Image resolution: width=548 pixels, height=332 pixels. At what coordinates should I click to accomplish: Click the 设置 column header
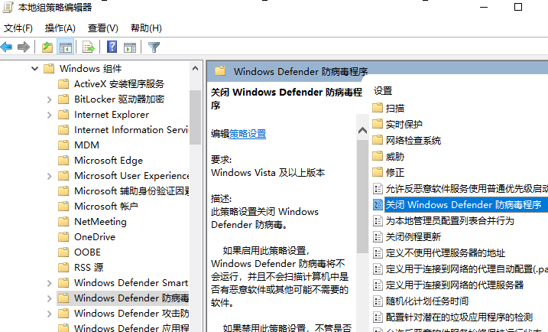click(383, 91)
